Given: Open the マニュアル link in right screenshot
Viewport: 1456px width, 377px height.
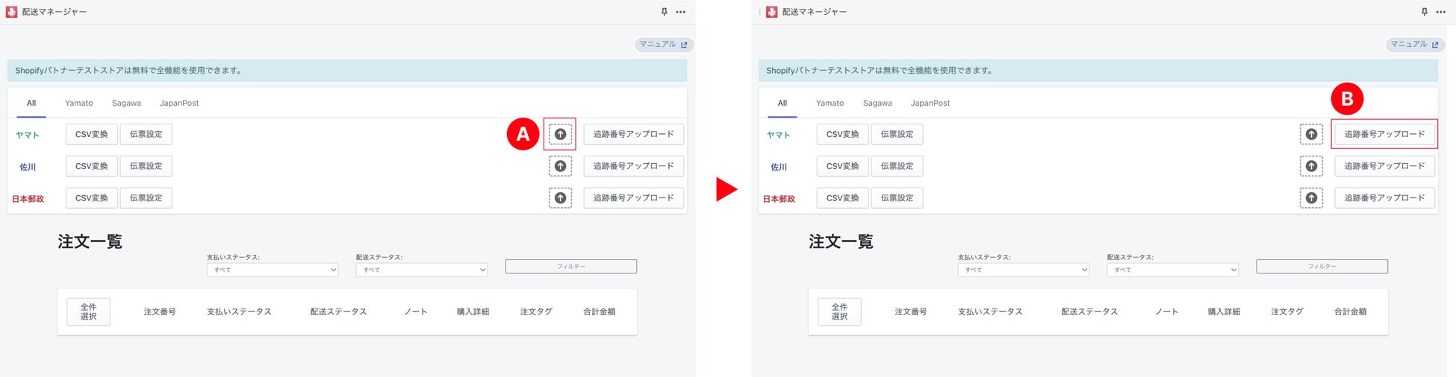Looking at the screenshot, I should (1415, 45).
